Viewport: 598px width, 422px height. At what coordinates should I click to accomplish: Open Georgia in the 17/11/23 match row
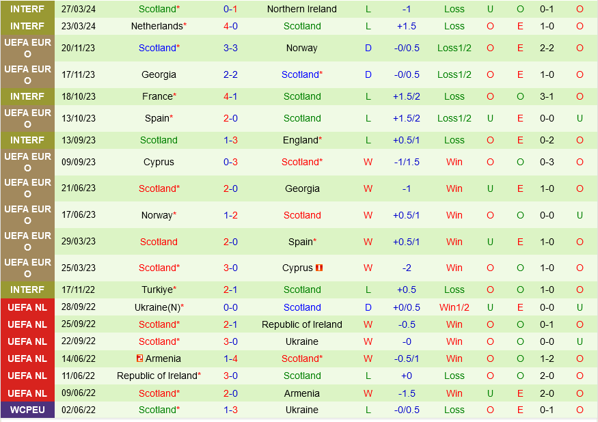click(159, 74)
